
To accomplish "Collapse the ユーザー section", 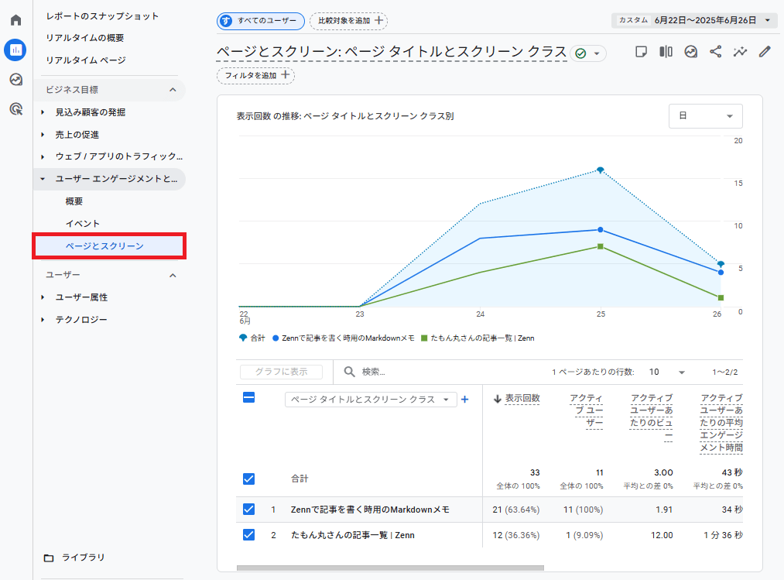I will (173, 275).
